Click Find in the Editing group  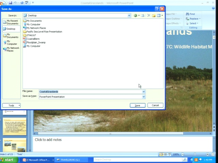(190, 14)
